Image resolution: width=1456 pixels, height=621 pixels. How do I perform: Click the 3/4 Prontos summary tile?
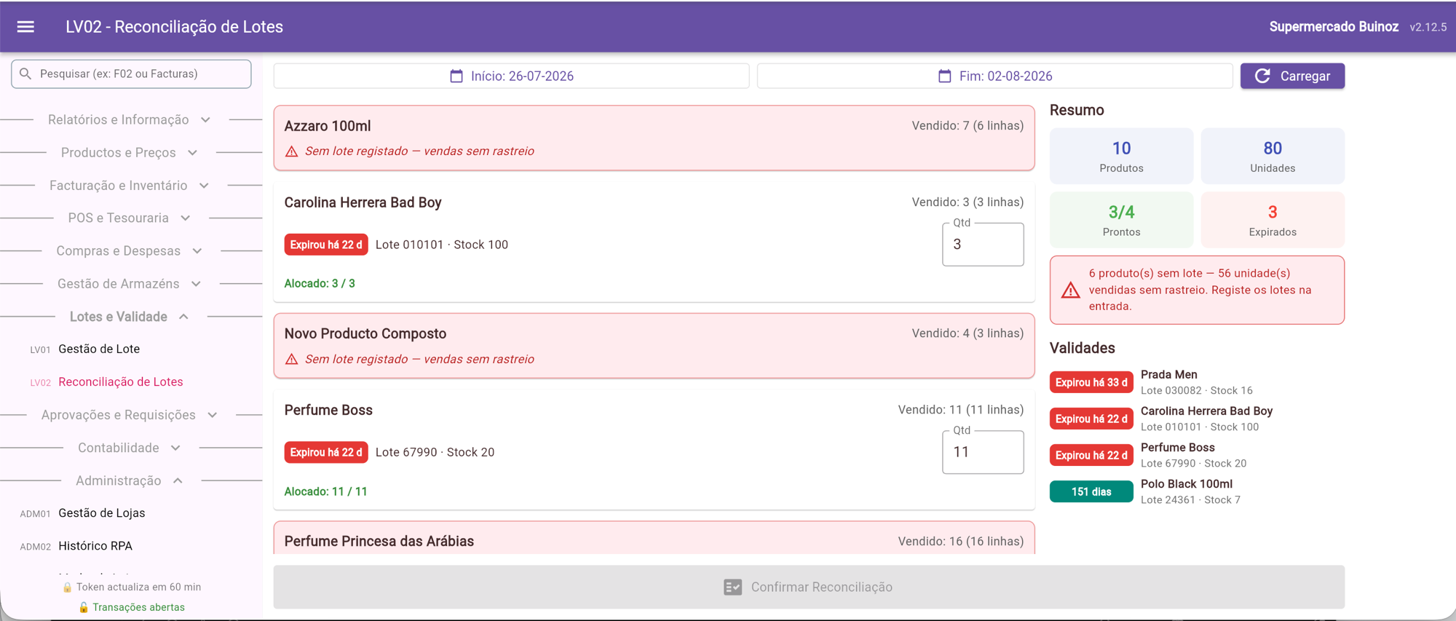tap(1121, 220)
